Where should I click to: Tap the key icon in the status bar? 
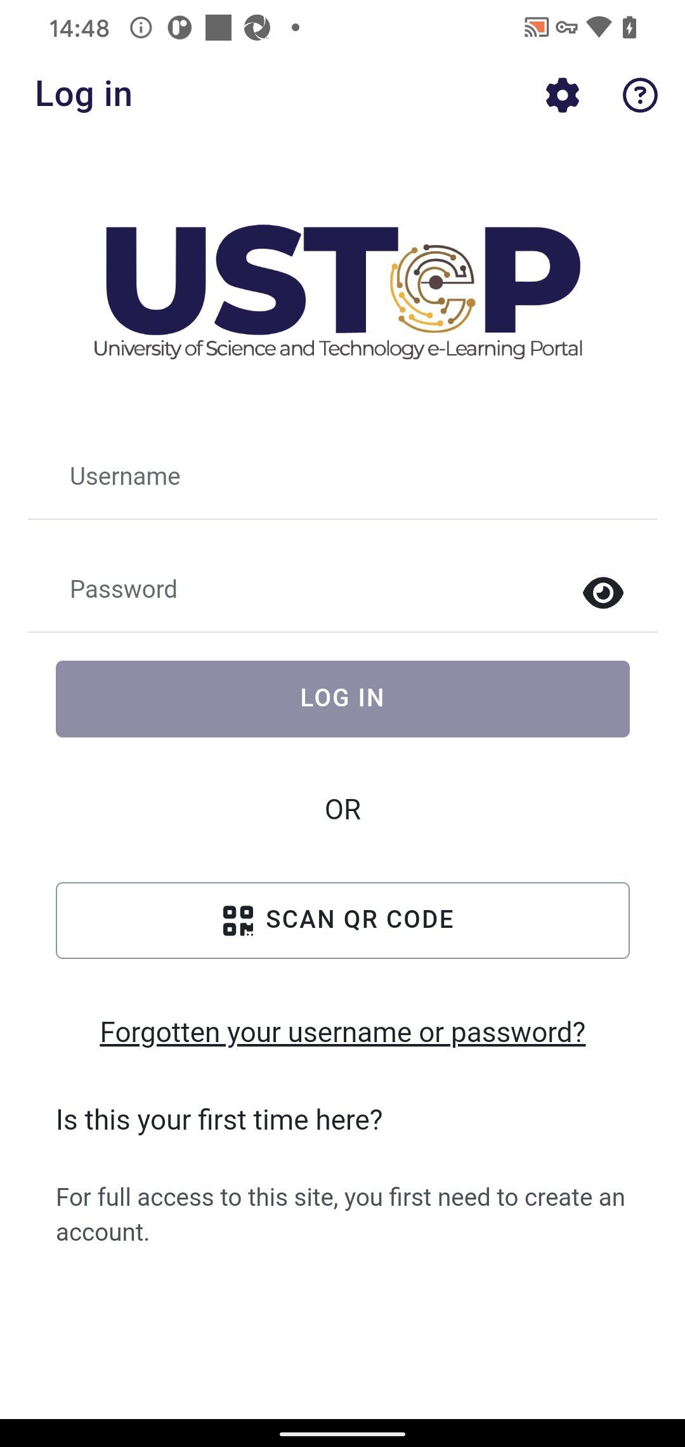pos(566,27)
